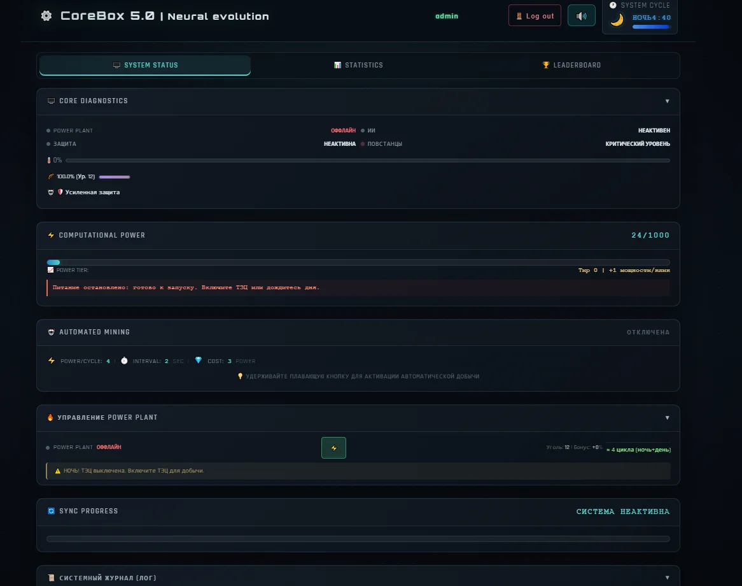Click the ОТКЛЮЧЕНА mining status
The height and width of the screenshot is (586, 742).
pyautogui.click(x=648, y=332)
